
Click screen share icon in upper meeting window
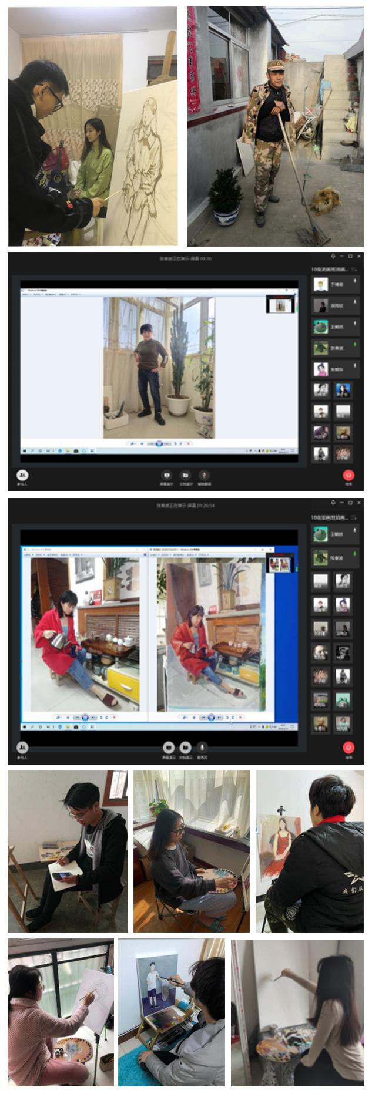tap(167, 474)
